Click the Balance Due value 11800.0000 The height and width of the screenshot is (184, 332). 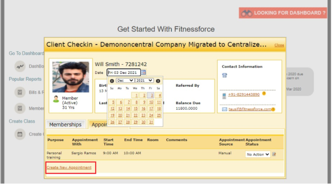click(x=187, y=108)
